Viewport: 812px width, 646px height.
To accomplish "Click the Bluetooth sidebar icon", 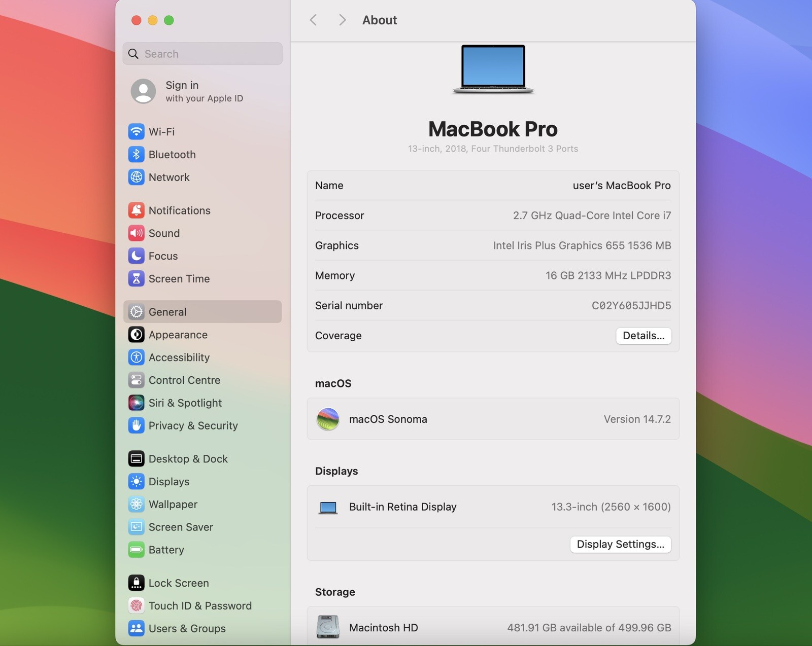I will pyautogui.click(x=136, y=155).
